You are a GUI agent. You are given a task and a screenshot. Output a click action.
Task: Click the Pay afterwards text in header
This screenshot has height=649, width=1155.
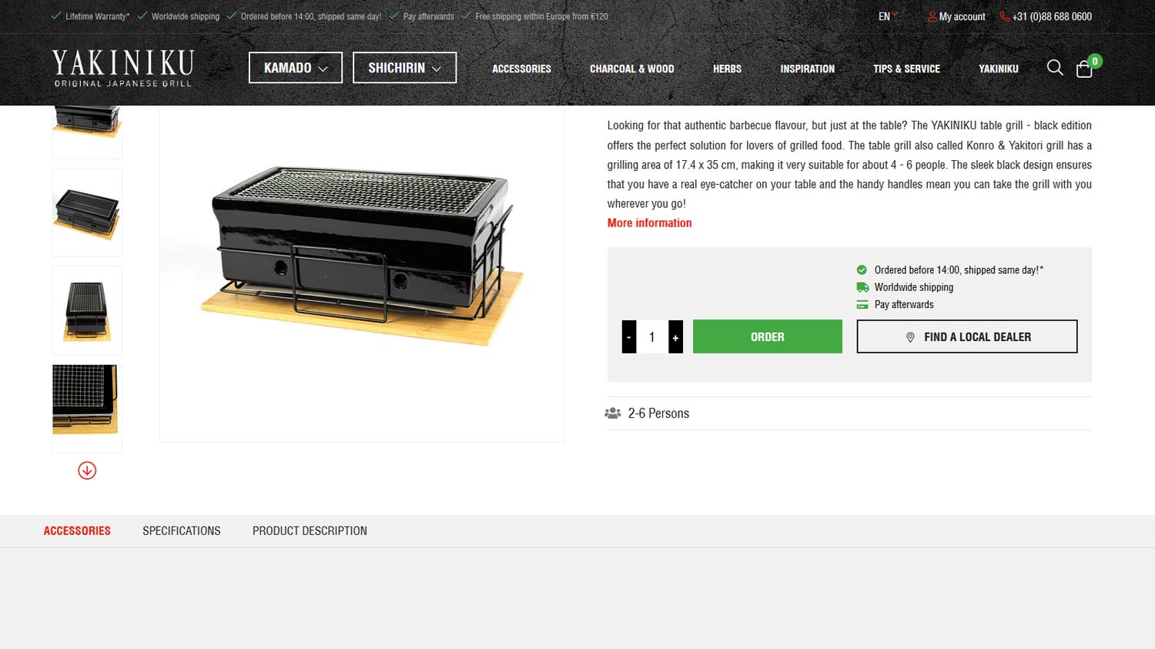(x=428, y=16)
